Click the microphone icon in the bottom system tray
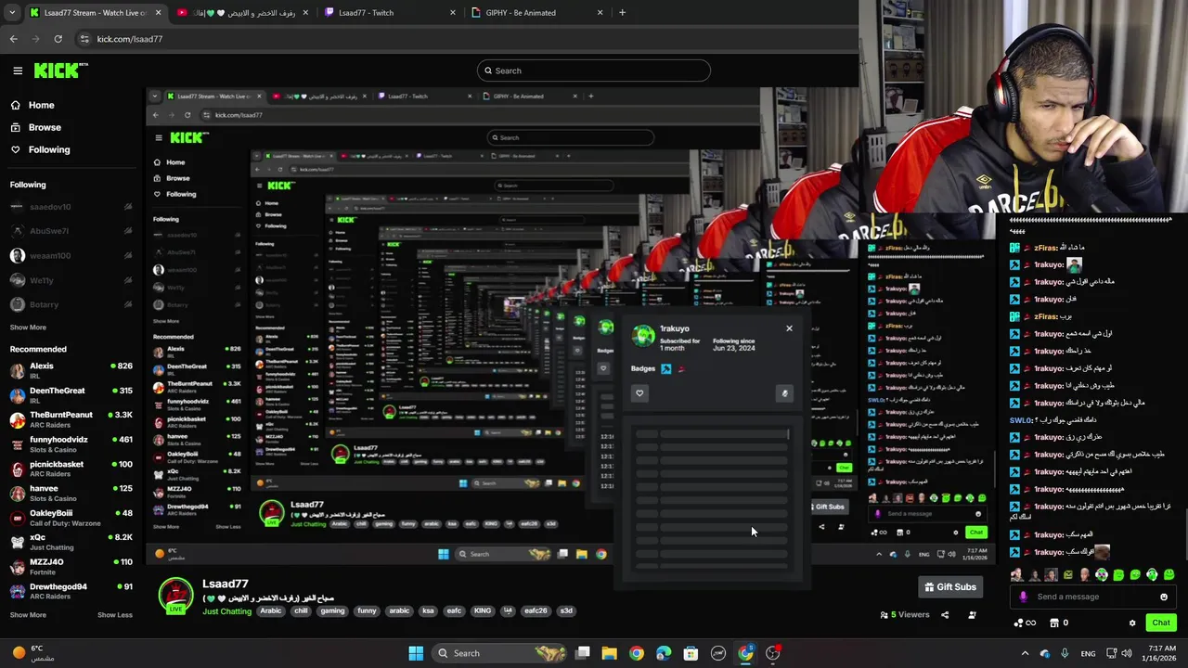Screen dimensions: 1188x668 [1065, 653]
